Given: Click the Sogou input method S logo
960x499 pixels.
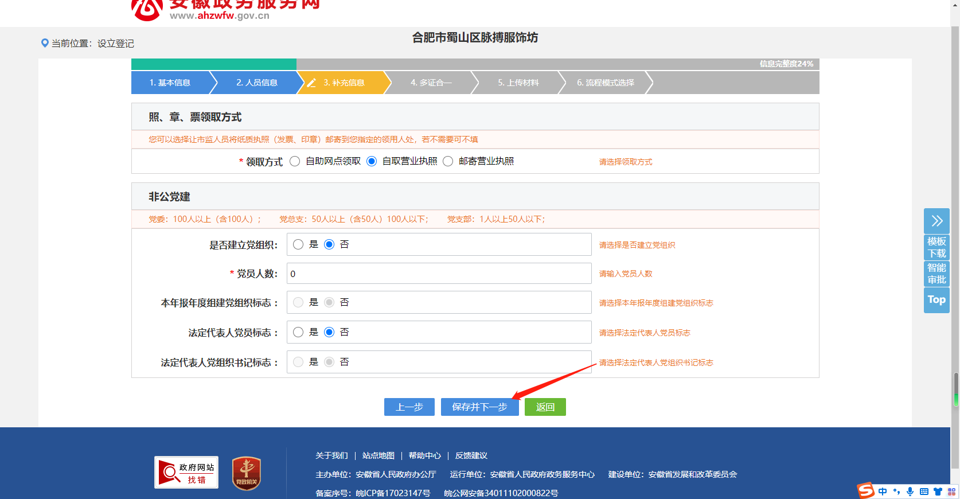Looking at the screenshot, I should 865,490.
